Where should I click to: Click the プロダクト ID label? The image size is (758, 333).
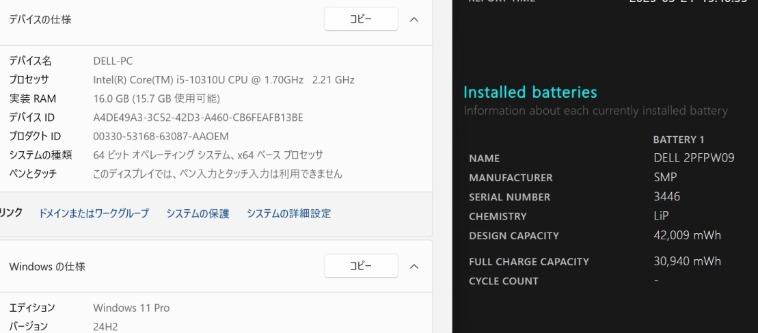(35, 136)
